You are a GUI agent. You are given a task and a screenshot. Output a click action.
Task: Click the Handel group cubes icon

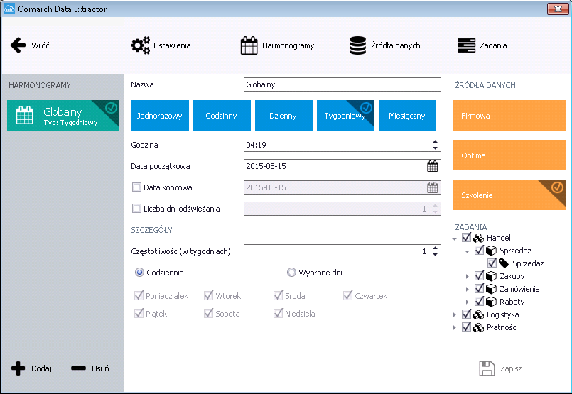pos(478,238)
